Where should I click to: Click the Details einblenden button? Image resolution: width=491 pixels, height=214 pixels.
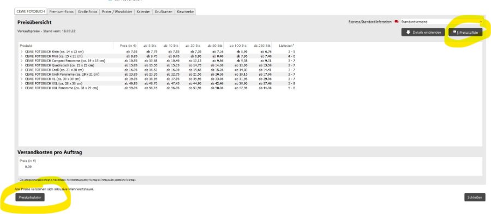pyautogui.click(x=423, y=32)
